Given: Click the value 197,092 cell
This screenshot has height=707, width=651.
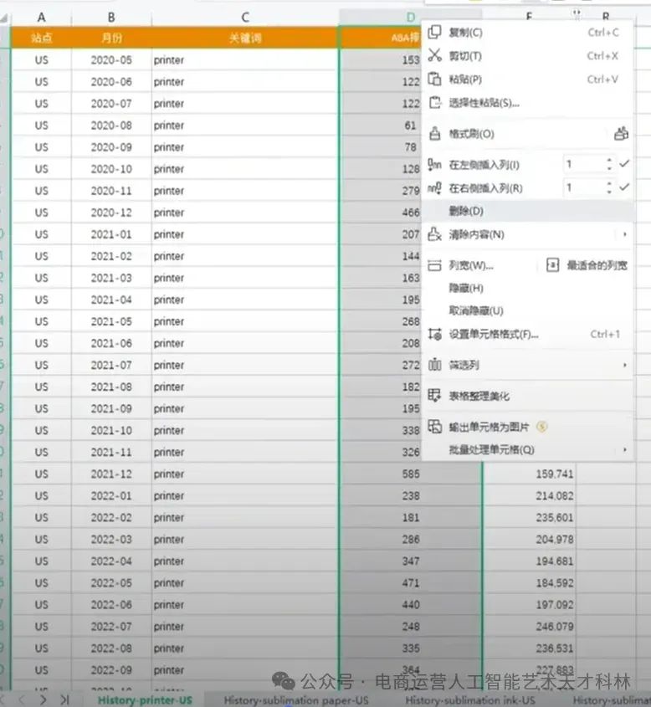Looking at the screenshot, I should point(530,604).
